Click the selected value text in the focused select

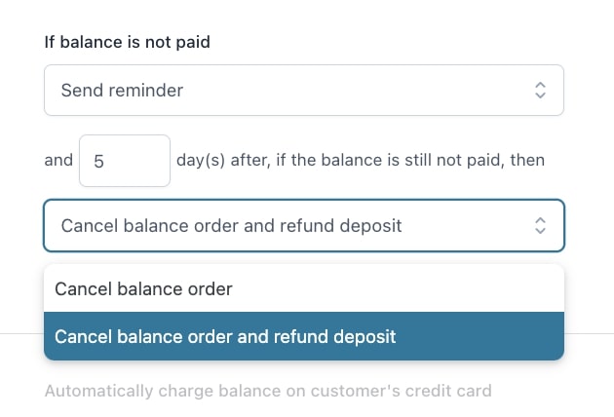(x=231, y=226)
